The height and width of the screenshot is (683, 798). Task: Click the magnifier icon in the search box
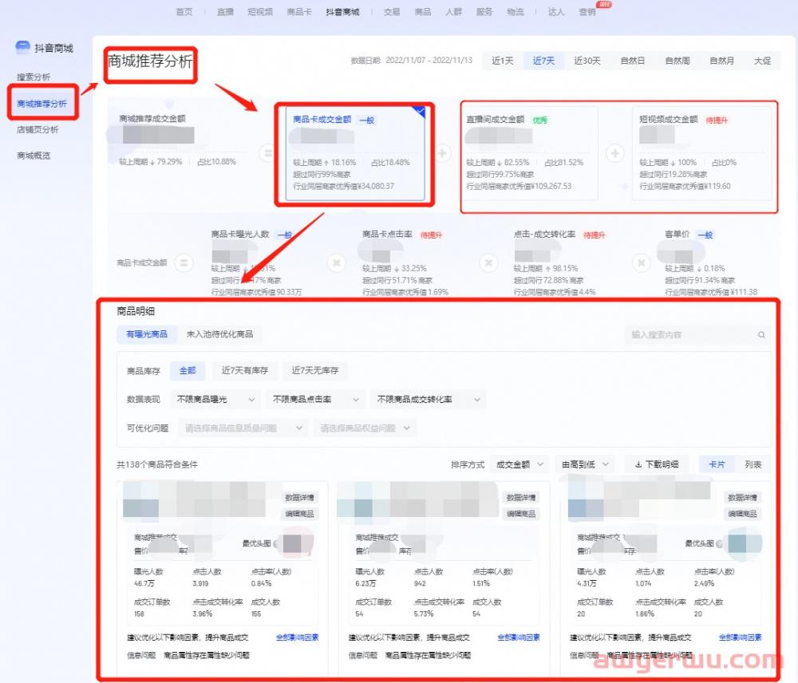(x=760, y=334)
